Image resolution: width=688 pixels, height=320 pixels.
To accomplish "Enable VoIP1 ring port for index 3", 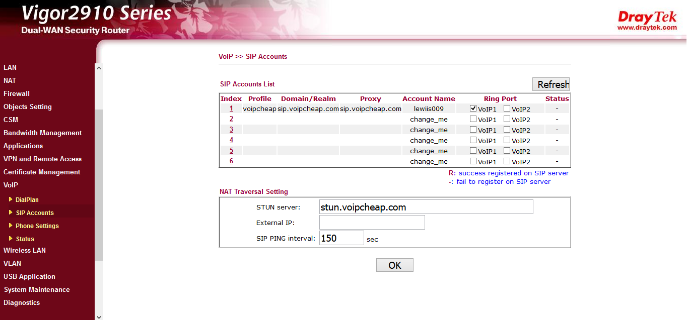I will (473, 130).
